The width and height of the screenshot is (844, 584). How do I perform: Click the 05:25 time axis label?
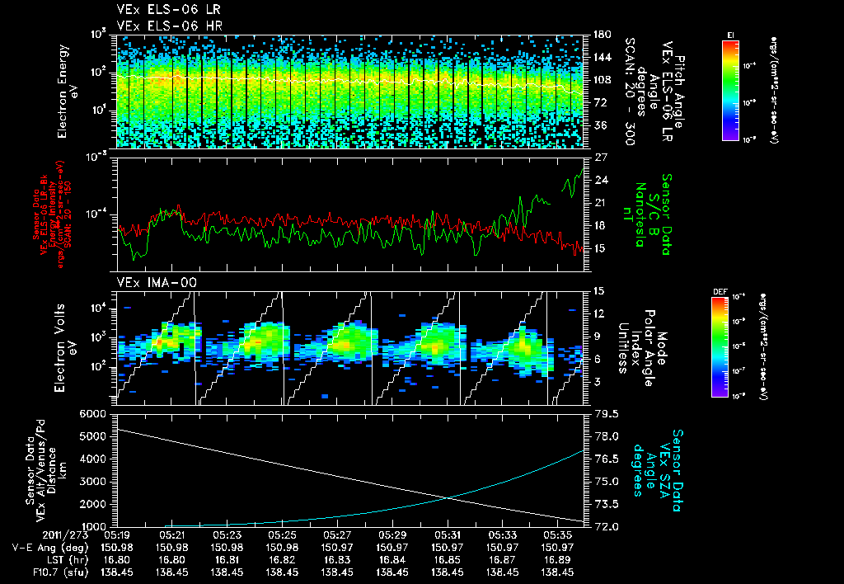click(x=283, y=535)
